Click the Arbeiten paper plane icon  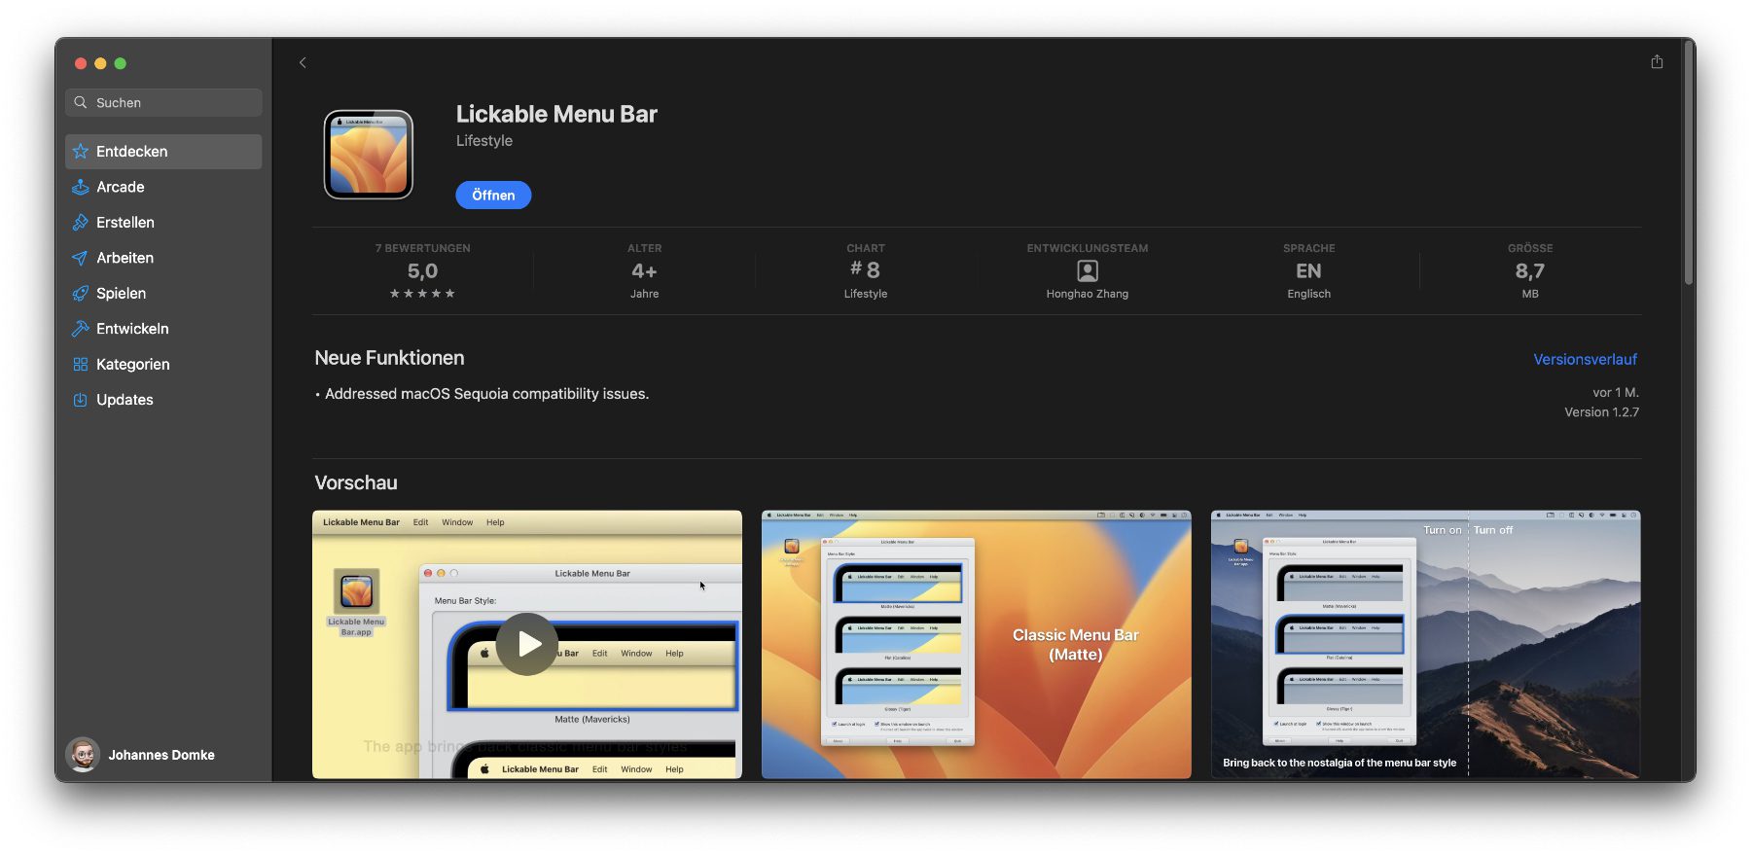tap(81, 258)
